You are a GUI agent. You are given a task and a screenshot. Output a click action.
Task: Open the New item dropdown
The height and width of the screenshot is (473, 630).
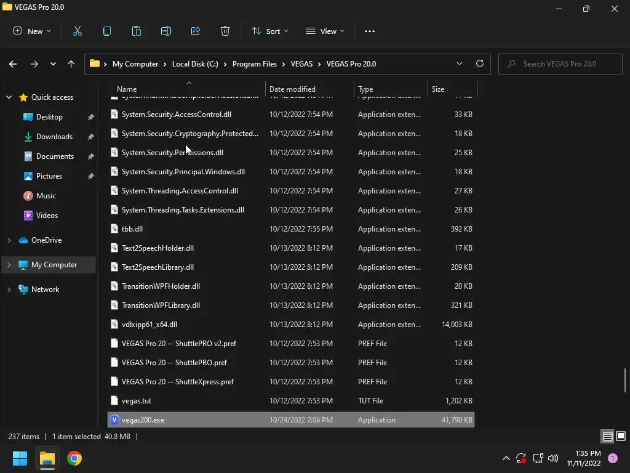[32, 31]
